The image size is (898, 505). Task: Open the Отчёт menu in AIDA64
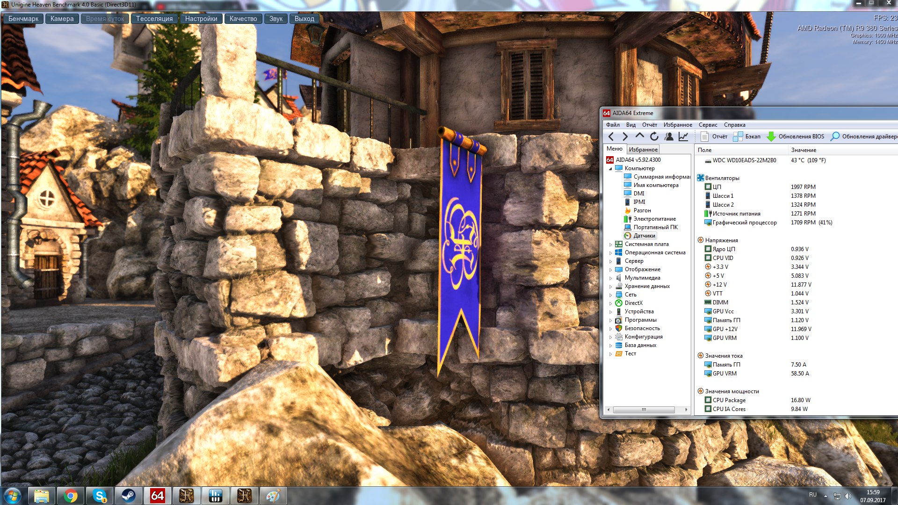[650, 125]
